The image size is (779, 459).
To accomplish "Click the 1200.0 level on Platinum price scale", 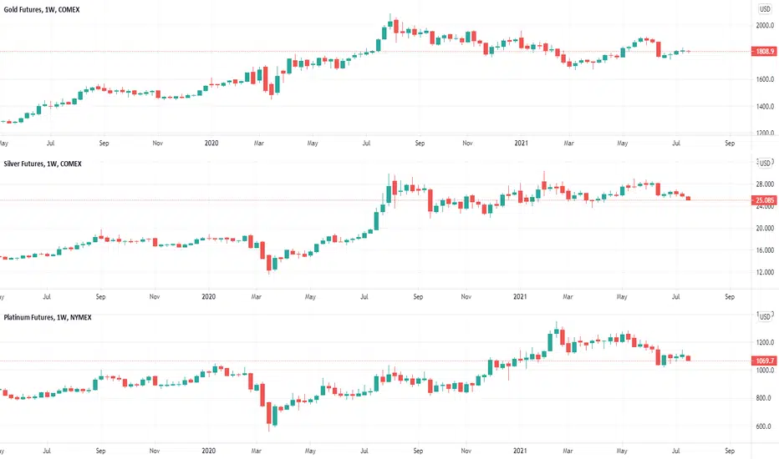I will (765, 342).
